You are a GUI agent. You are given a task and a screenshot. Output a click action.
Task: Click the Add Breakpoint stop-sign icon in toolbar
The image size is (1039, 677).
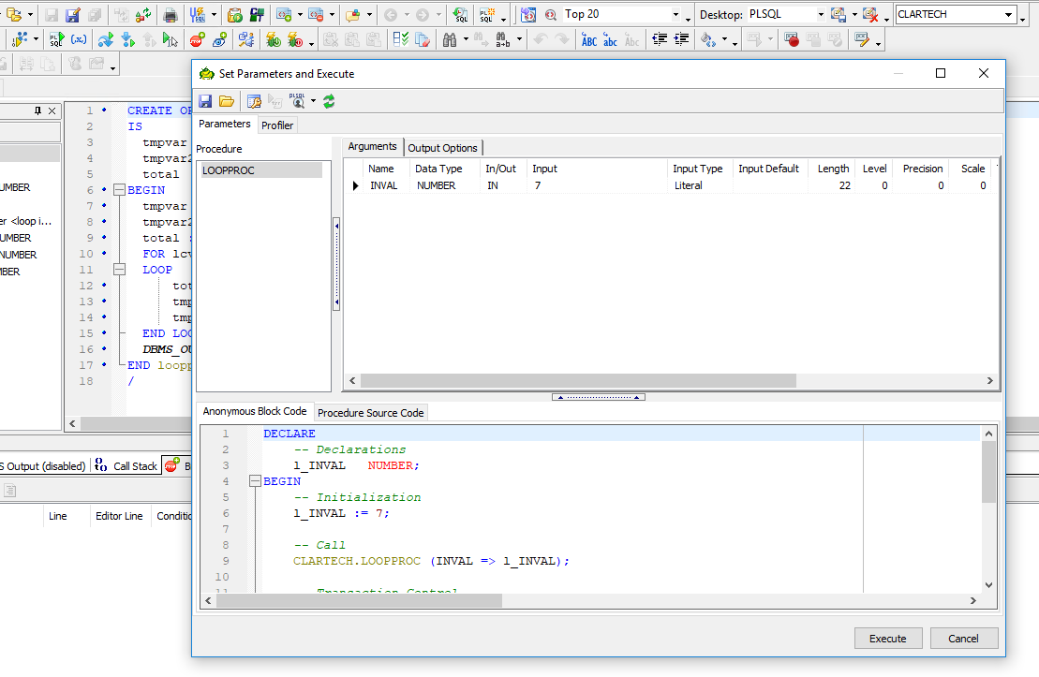click(197, 40)
